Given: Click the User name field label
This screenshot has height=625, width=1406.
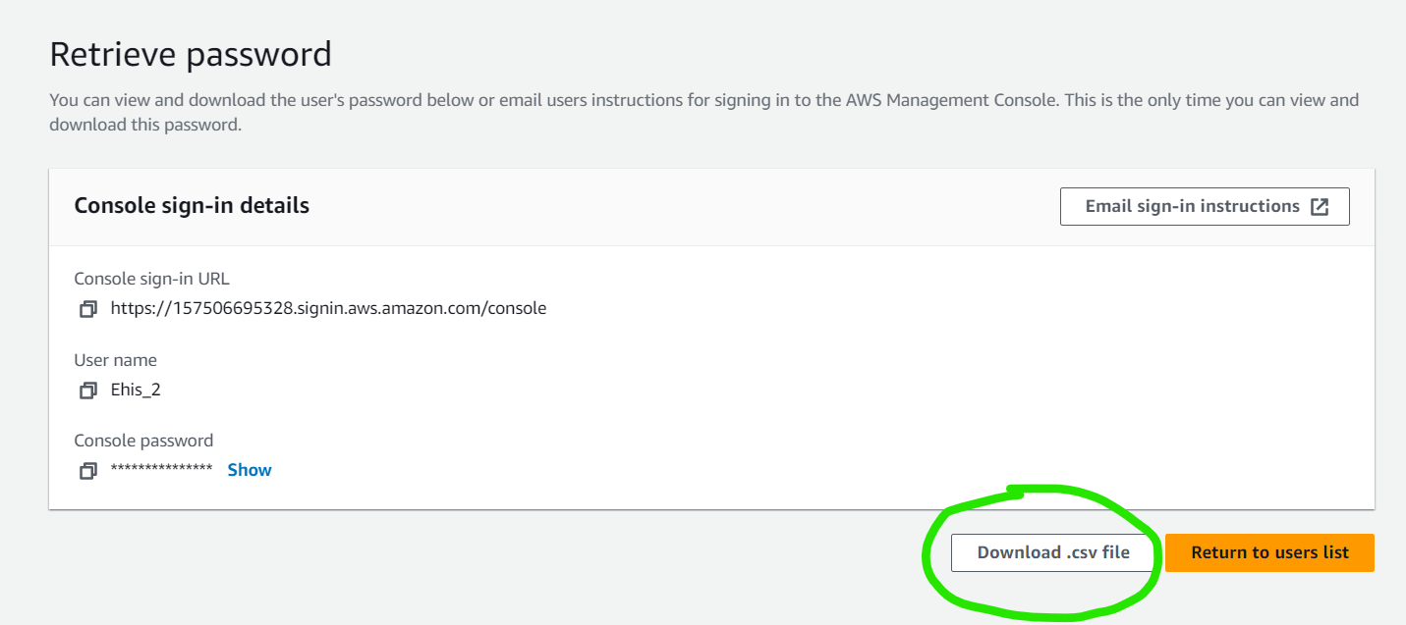Looking at the screenshot, I should click(116, 360).
